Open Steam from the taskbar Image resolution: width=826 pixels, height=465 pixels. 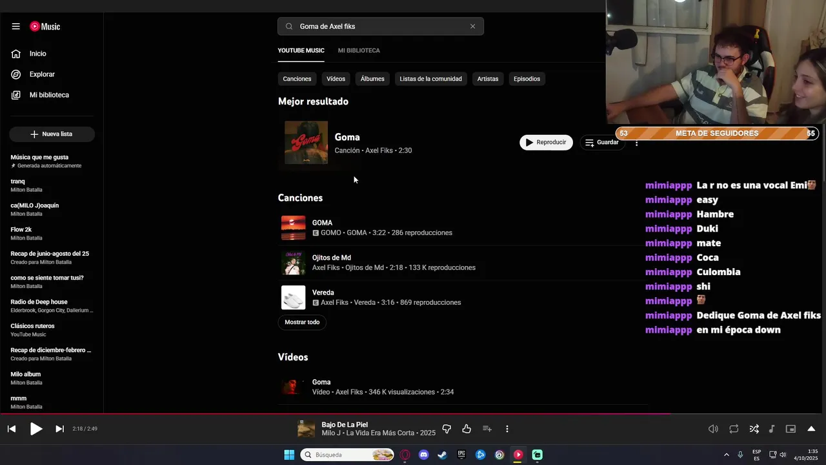(x=442, y=455)
